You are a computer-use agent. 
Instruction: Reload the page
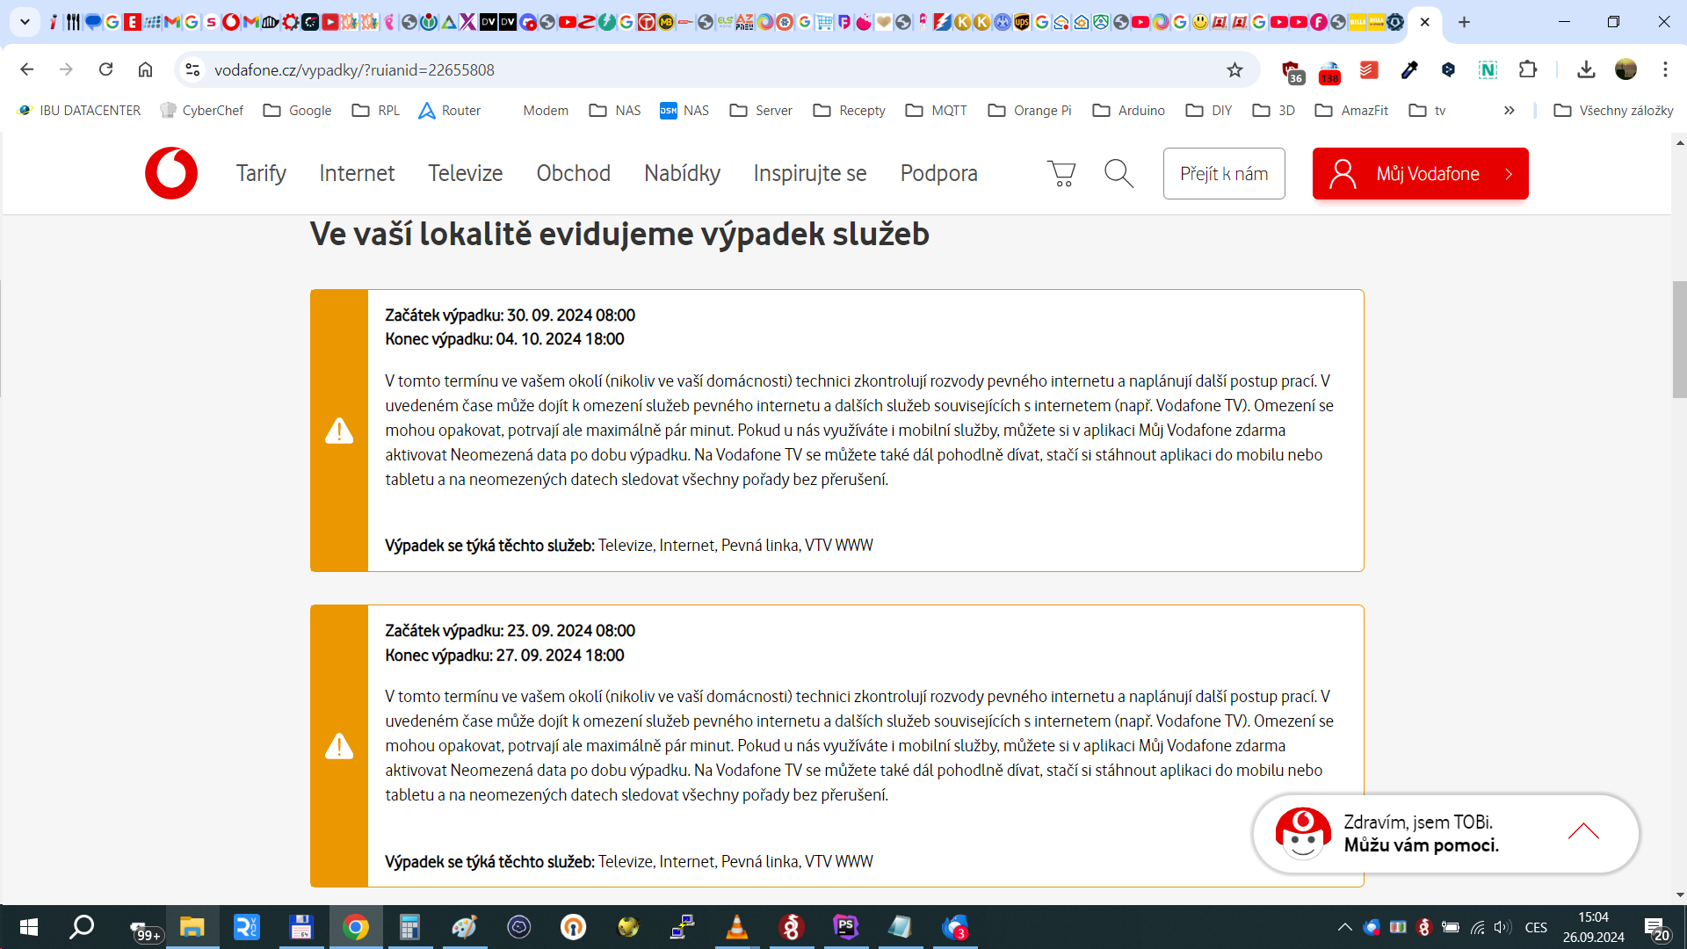click(x=105, y=69)
